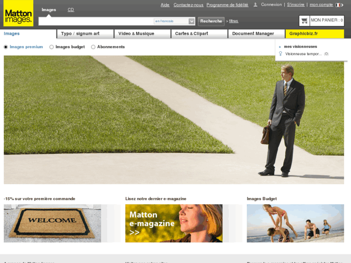This screenshot has width=351, height=263.
Task: Open the Programme de fidélité link
Action: 227,5
